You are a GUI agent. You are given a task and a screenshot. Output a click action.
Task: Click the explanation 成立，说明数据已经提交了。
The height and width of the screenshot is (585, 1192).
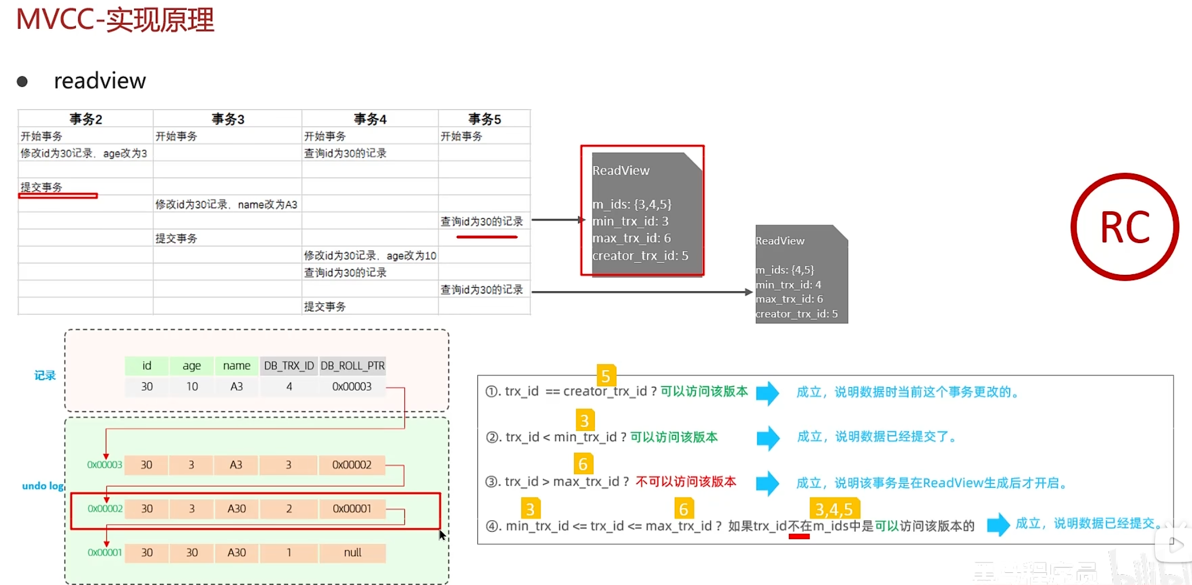click(x=878, y=437)
